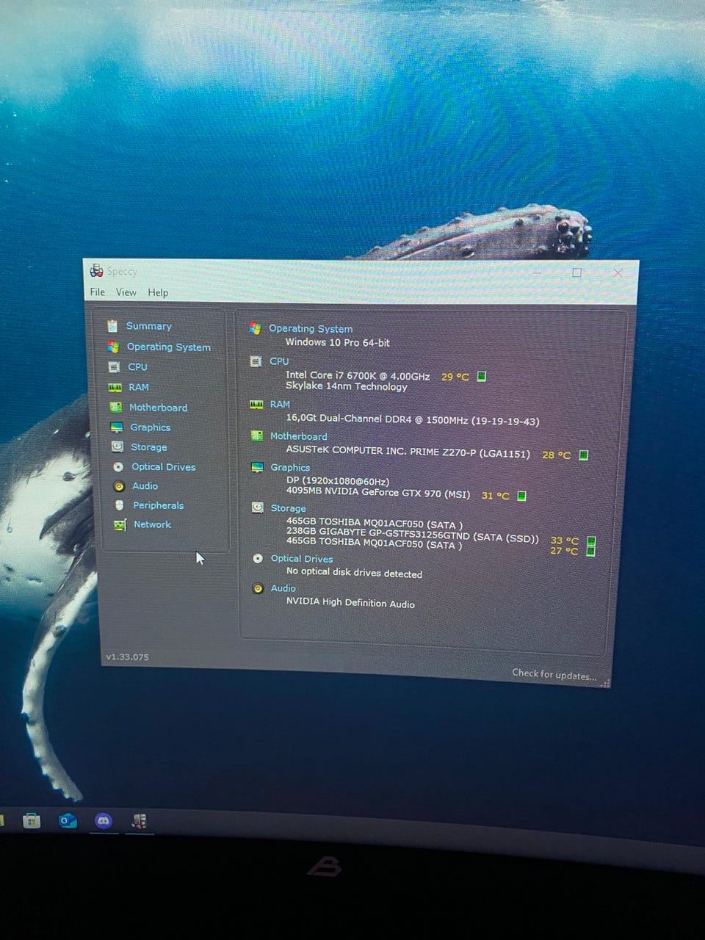Click memory icon beside RAM summary heading
Image resolution: width=705 pixels, height=940 pixels.
(x=256, y=404)
